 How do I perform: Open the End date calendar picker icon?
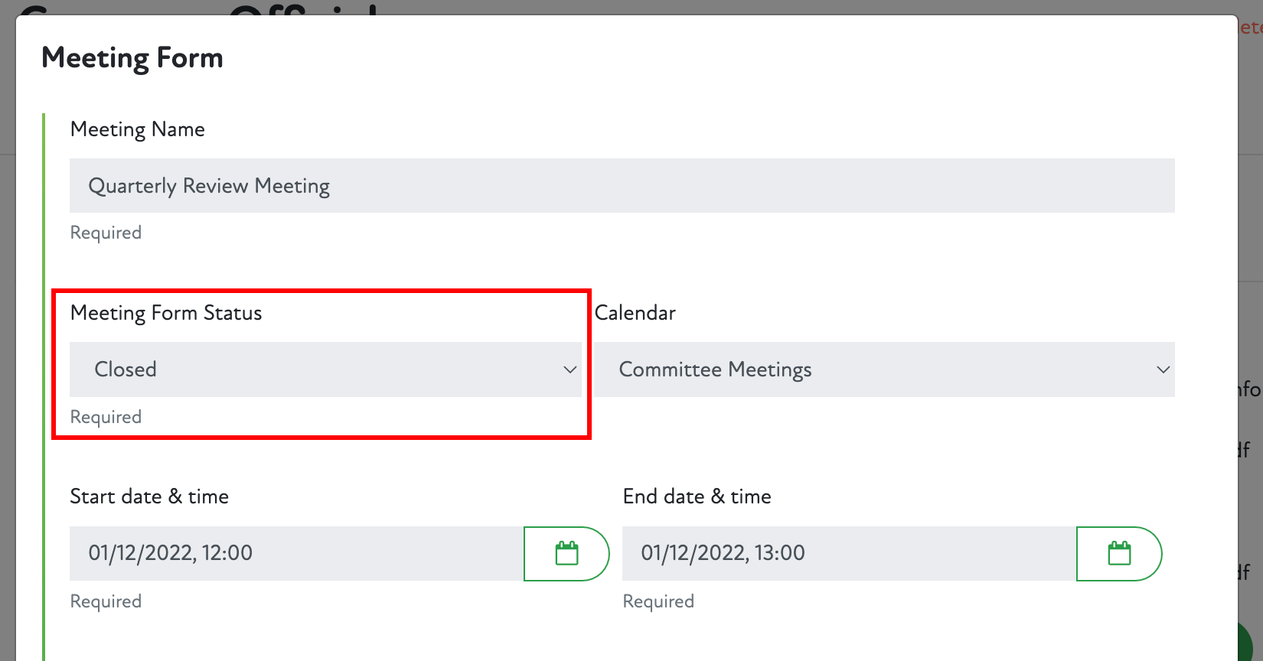click(x=1119, y=553)
